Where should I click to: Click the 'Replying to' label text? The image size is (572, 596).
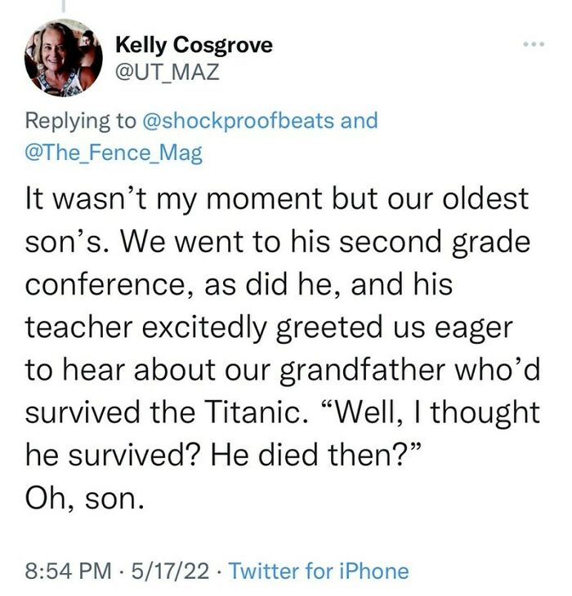pos(81,122)
